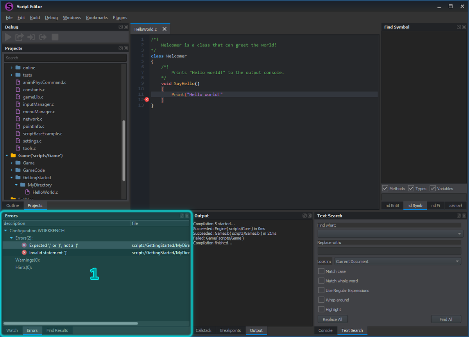
Task: Select the HelloWorld.c file icon in the tree
Action: point(28,192)
